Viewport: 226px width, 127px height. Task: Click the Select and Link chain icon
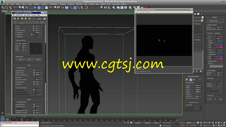click(x=3, y=8)
